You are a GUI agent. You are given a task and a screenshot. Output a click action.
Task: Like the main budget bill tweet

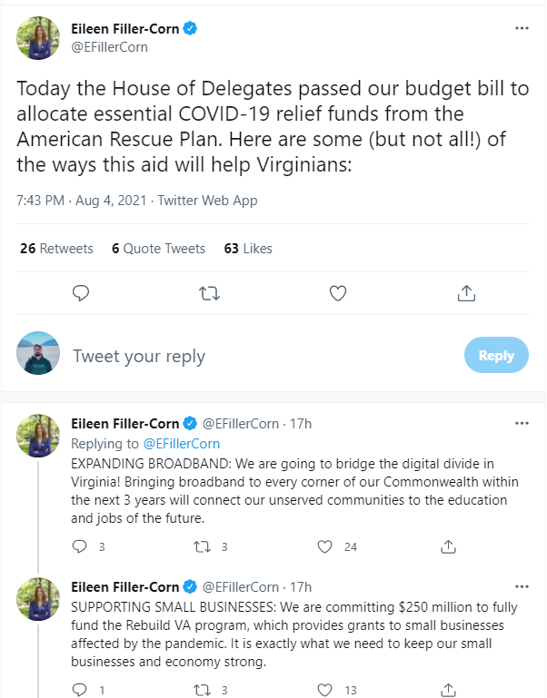pos(338,293)
